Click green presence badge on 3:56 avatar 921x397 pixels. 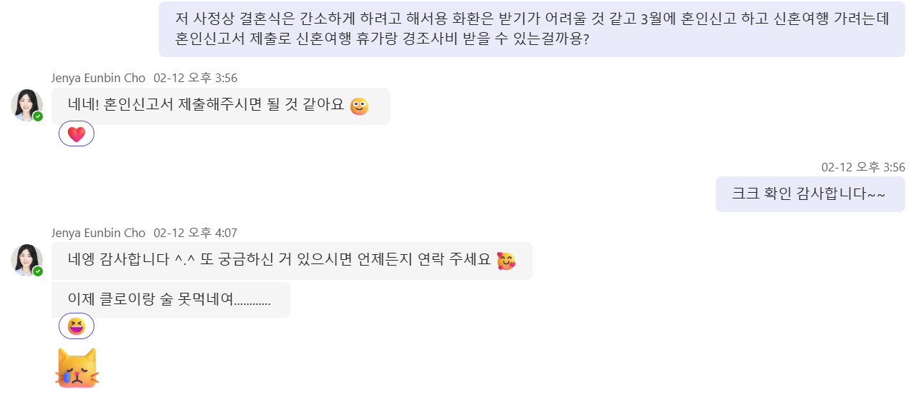pyautogui.click(x=38, y=116)
